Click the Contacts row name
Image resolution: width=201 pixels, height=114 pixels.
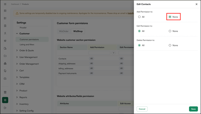tap(62, 59)
